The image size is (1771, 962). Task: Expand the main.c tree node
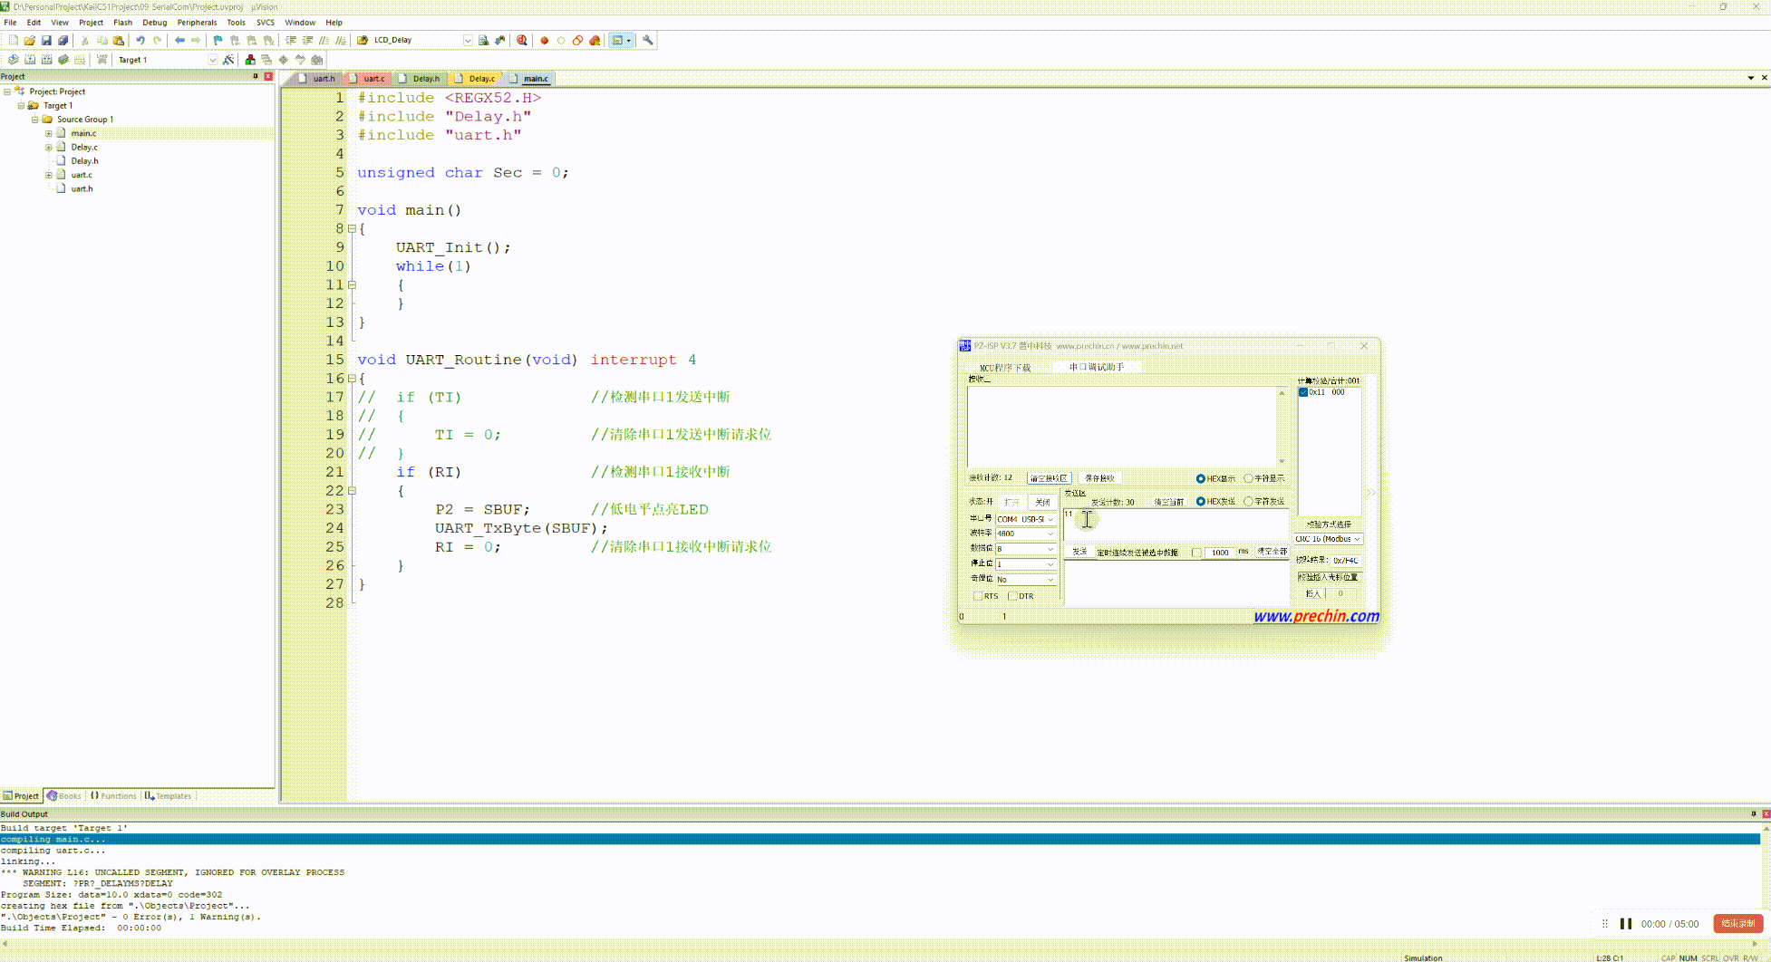click(x=49, y=133)
